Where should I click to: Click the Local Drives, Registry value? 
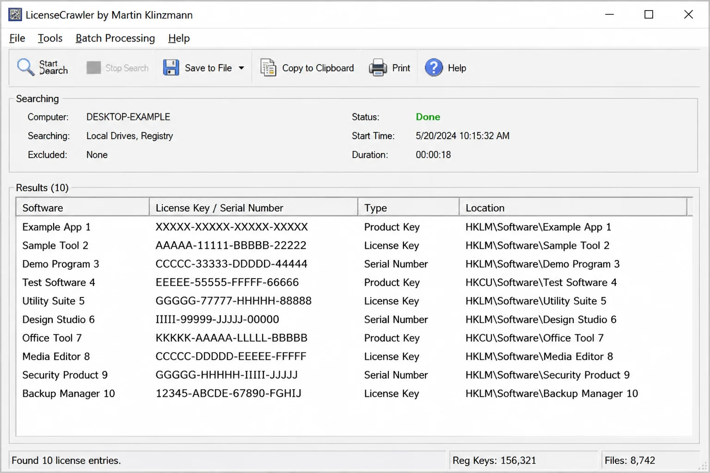click(129, 136)
